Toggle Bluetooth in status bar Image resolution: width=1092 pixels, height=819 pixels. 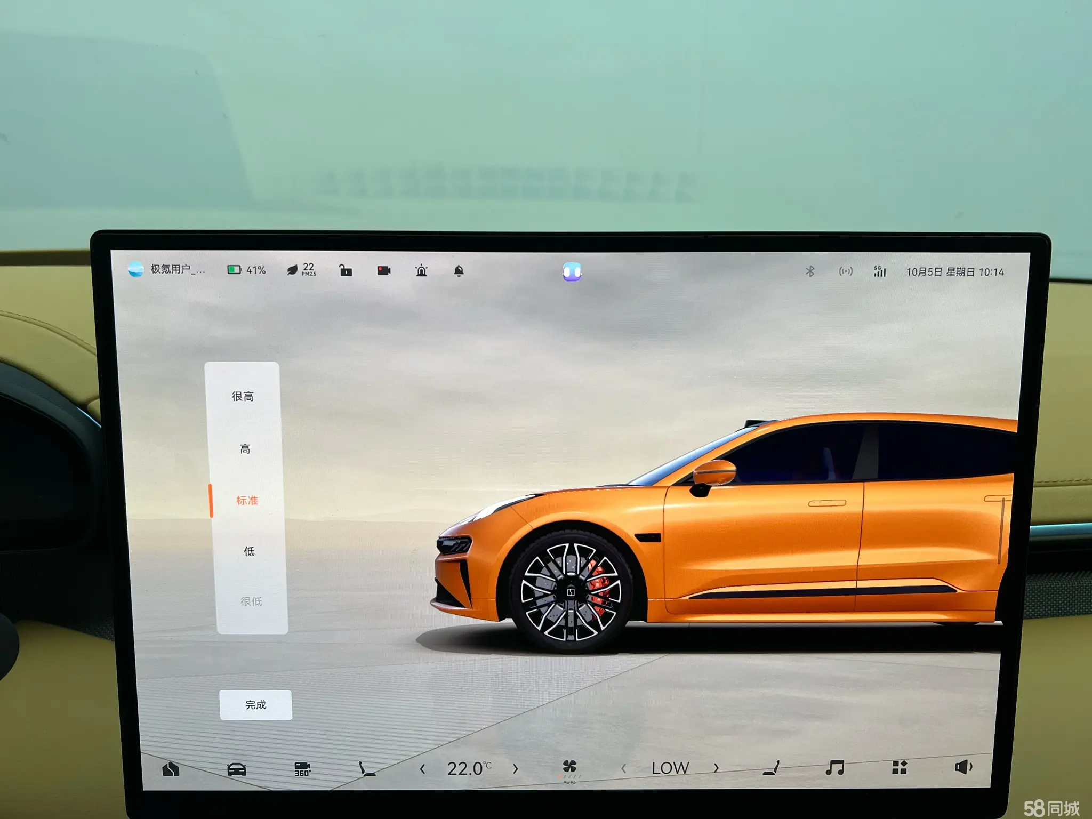click(809, 271)
